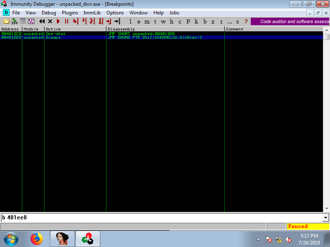Click the 'One-shot' active status cell

click(x=56, y=34)
